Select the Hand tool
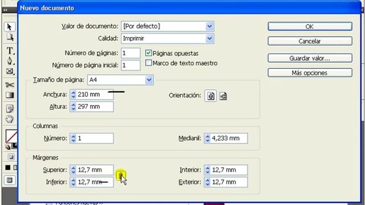 10,119
